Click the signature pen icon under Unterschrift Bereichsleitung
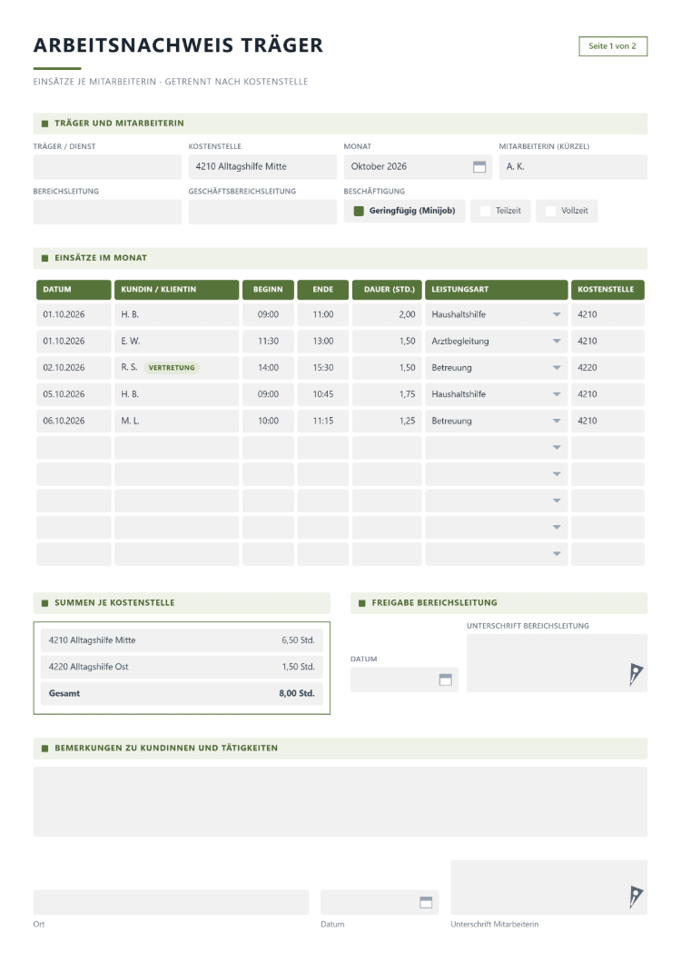681x963 pixels. coord(635,674)
